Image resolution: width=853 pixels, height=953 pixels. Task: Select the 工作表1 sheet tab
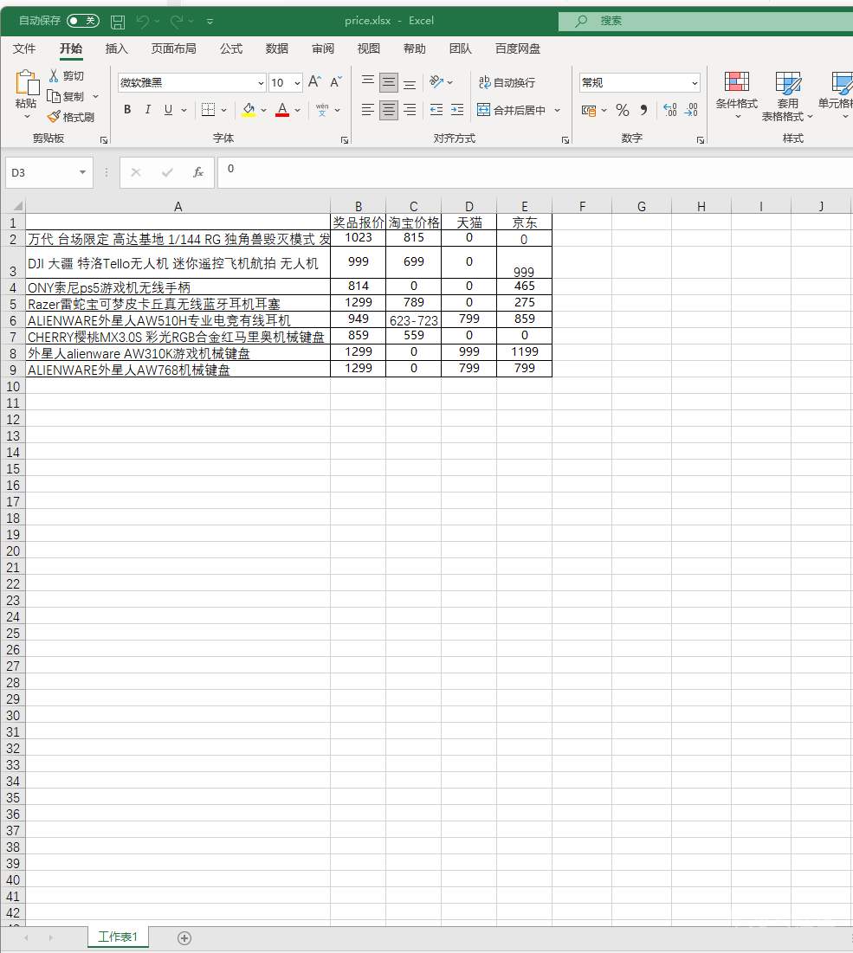click(118, 937)
